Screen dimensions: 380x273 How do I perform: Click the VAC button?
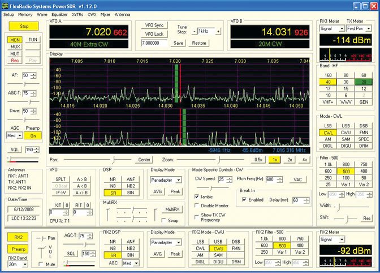tap(297, 180)
